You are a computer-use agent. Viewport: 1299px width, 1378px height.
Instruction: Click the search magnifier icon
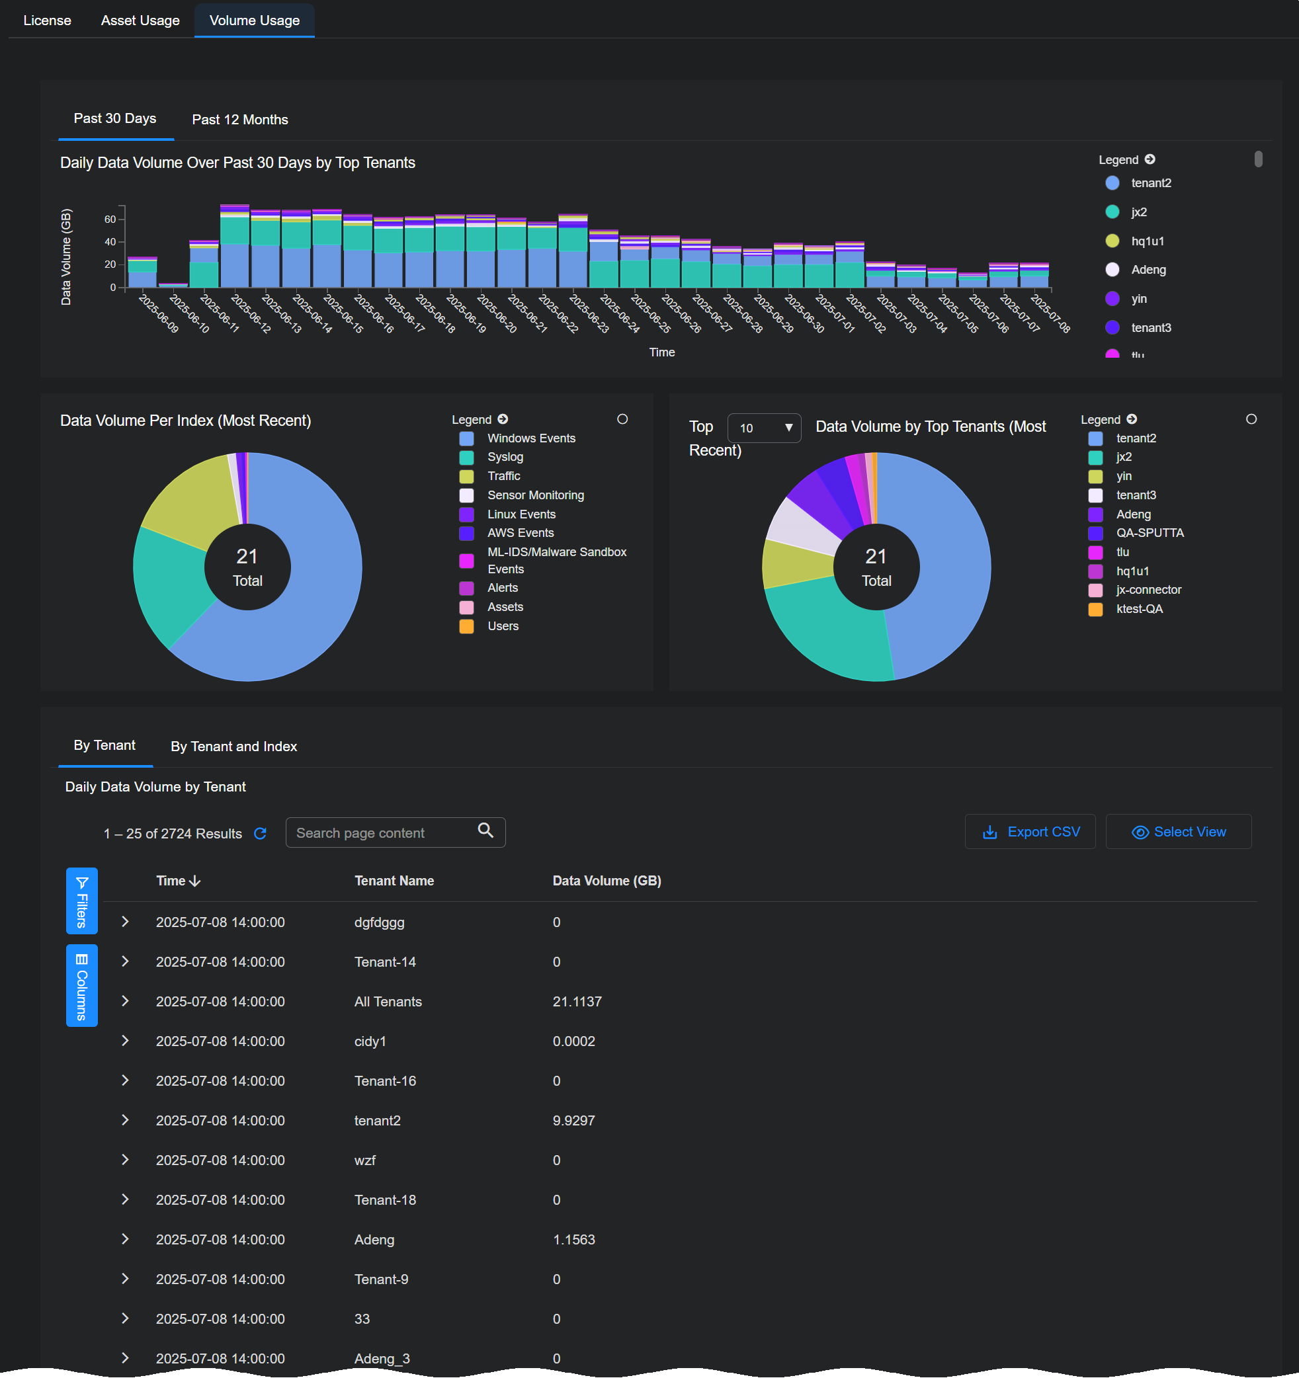(x=485, y=831)
